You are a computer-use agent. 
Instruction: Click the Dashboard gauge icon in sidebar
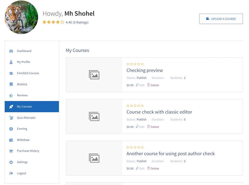point(11,51)
